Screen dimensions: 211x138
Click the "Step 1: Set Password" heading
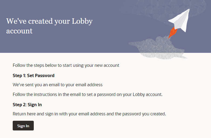pyautogui.click(x=34, y=75)
